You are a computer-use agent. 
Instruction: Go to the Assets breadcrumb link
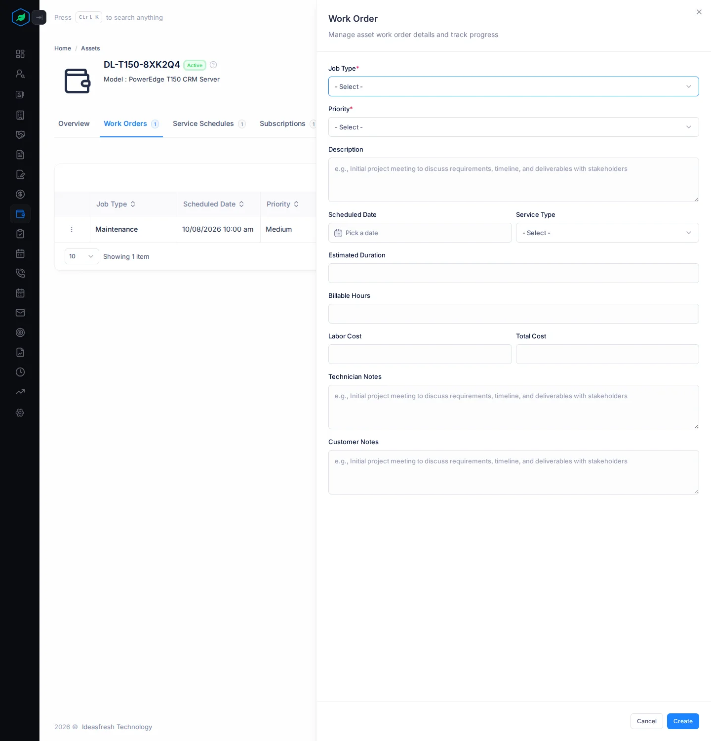[90, 48]
